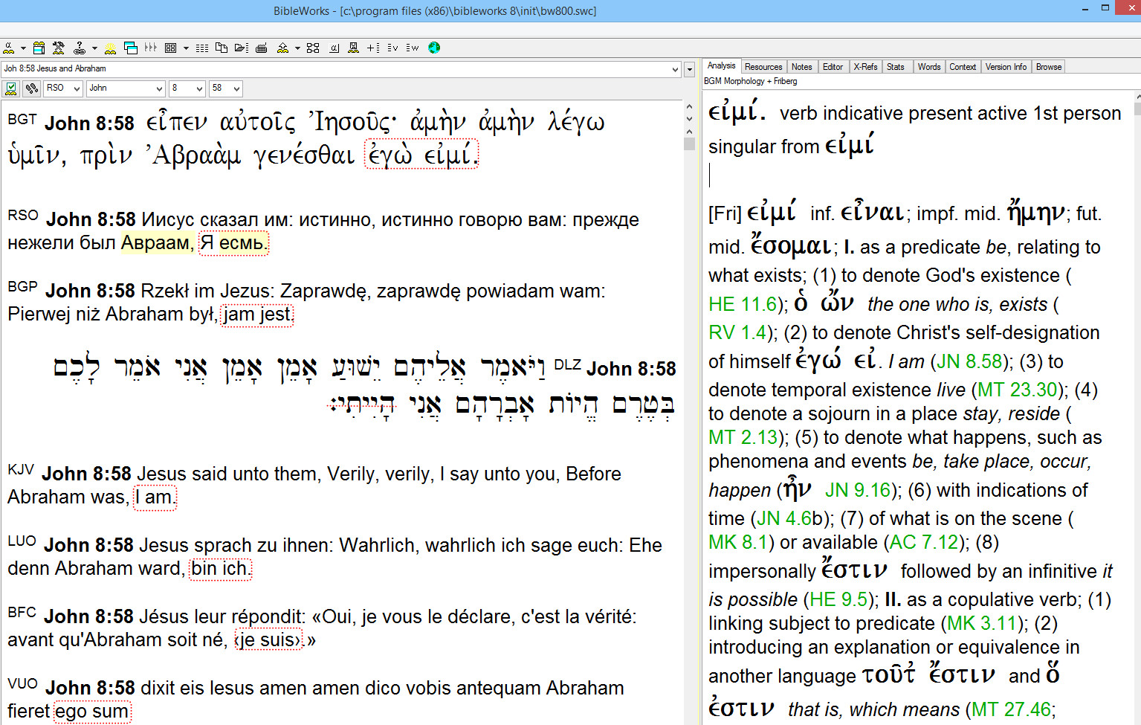
Task: Click the window layout toolbar icon
Action: coord(39,48)
